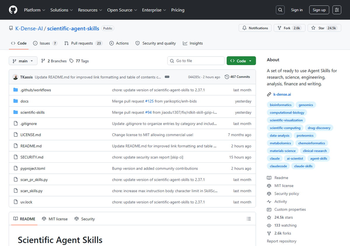Click Report repository link
The image size is (350, 246).
(x=281, y=241)
